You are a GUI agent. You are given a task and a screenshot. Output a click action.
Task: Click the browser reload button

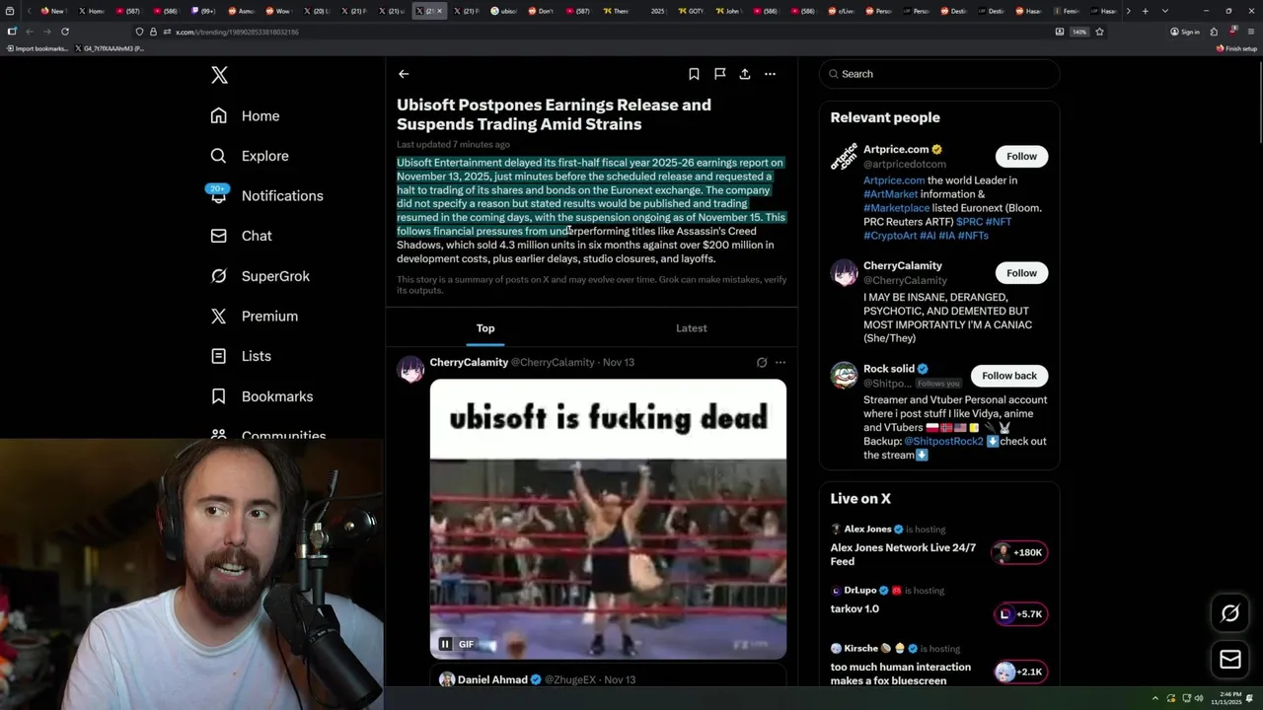65,32
